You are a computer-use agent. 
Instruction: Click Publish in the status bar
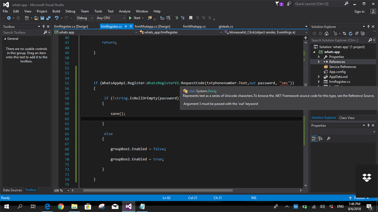click(x=359, y=198)
